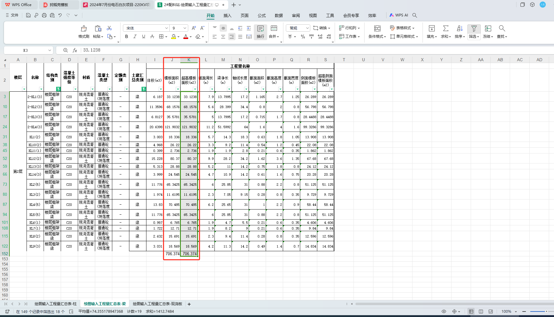Toggle the Wrap Text (换行) button

pos(261,32)
